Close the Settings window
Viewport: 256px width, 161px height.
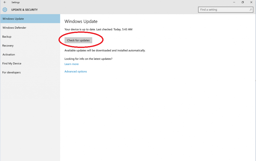click(x=251, y=2)
